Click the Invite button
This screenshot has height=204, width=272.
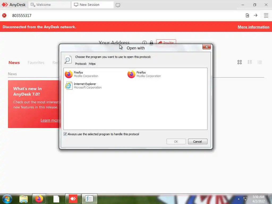[166, 42]
